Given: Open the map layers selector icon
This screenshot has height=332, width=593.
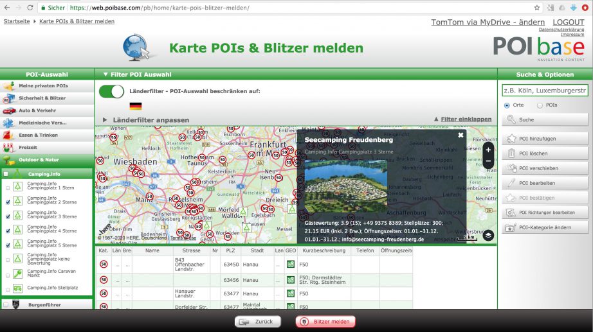Looking at the screenshot, I should click(x=488, y=235).
